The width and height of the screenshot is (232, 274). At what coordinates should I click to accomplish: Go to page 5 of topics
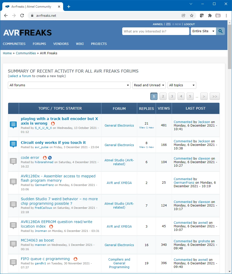point(190,96)
